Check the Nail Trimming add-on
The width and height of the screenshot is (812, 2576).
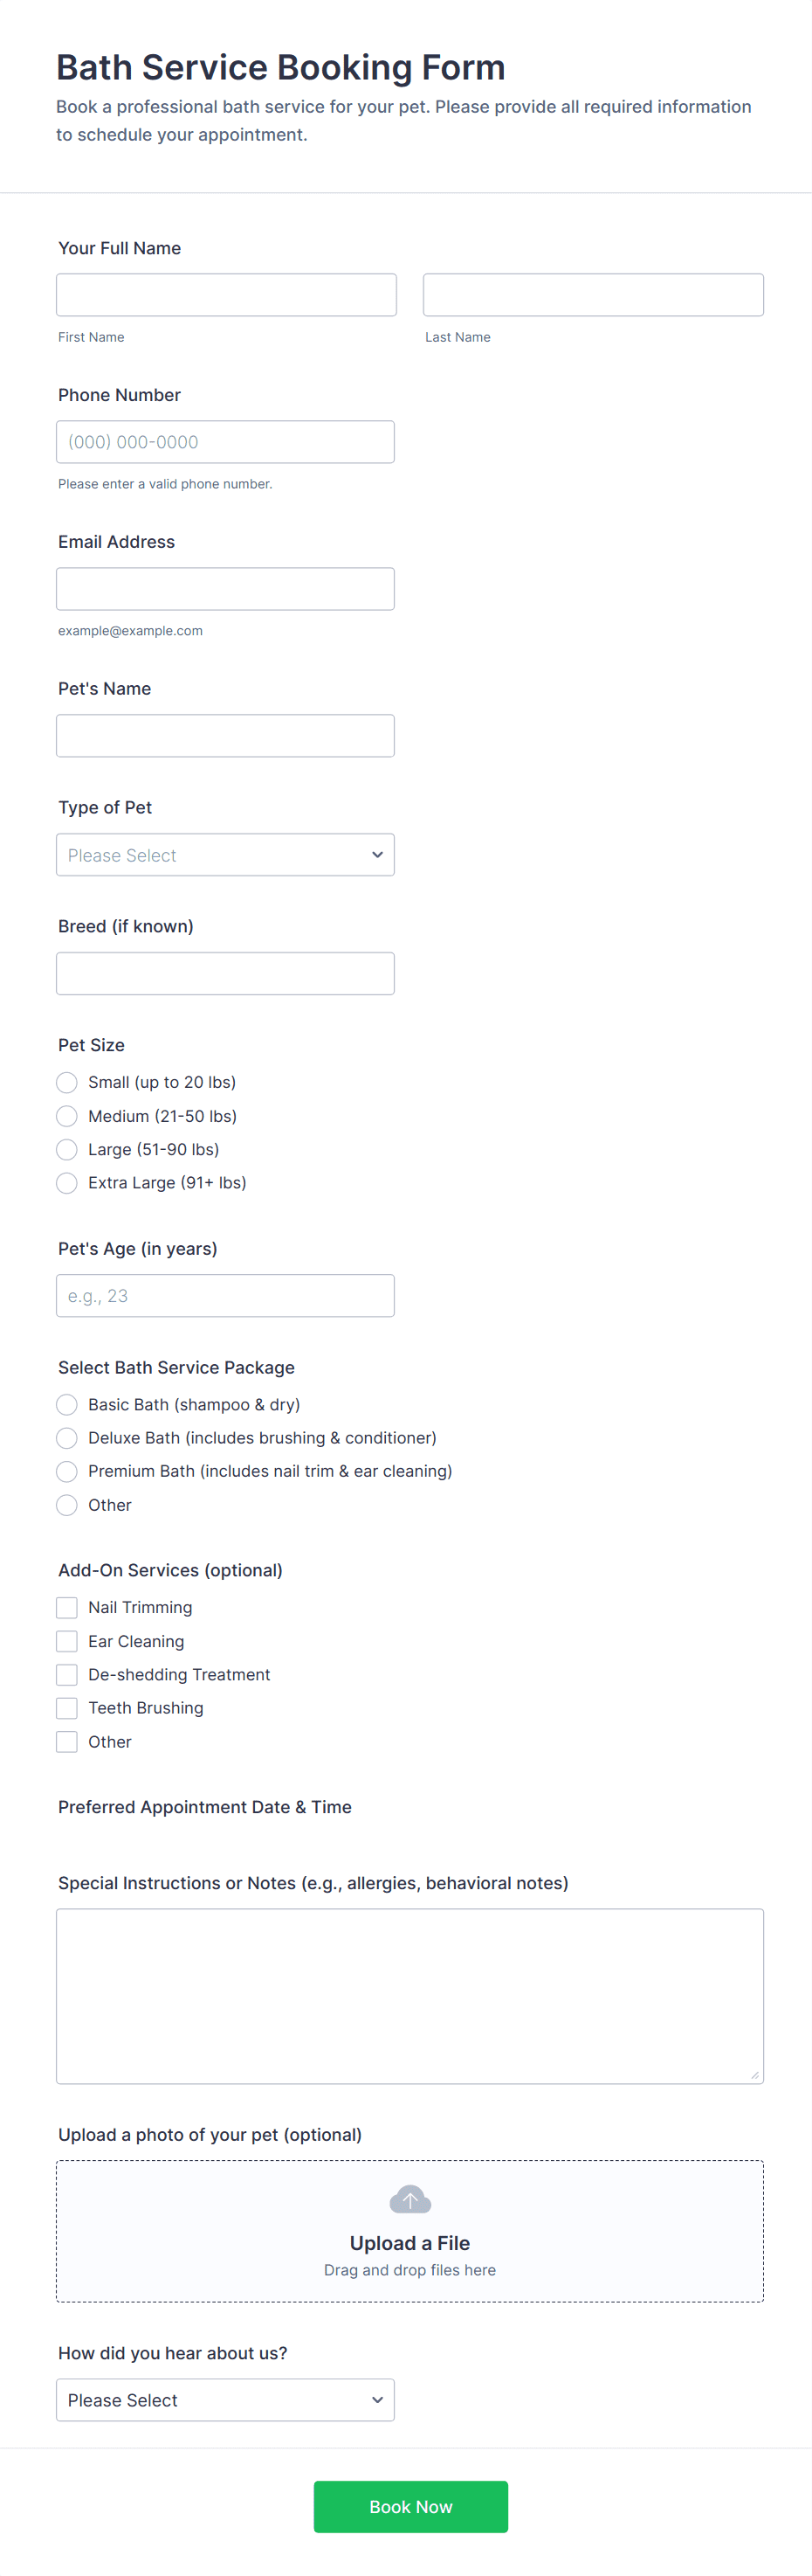pyautogui.click(x=67, y=1607)
